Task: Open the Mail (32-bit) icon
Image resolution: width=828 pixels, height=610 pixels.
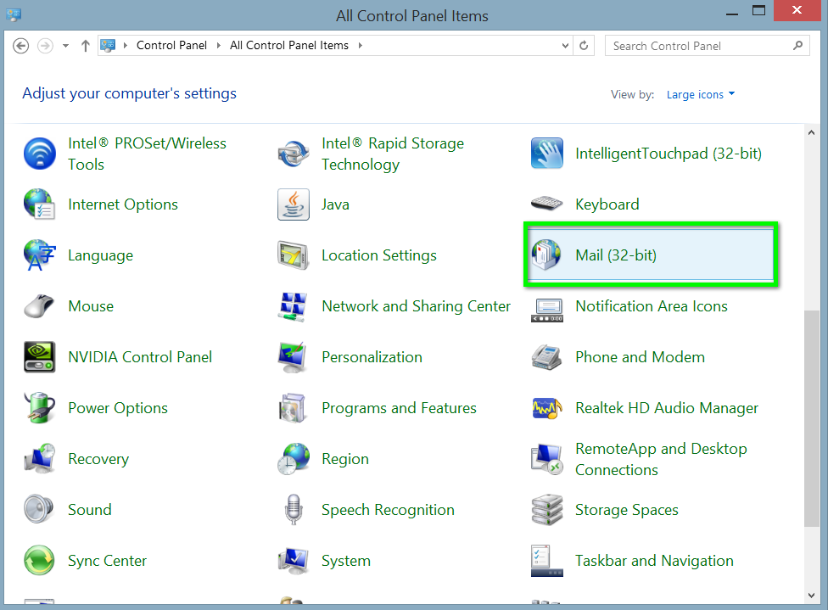Action: 547,255
